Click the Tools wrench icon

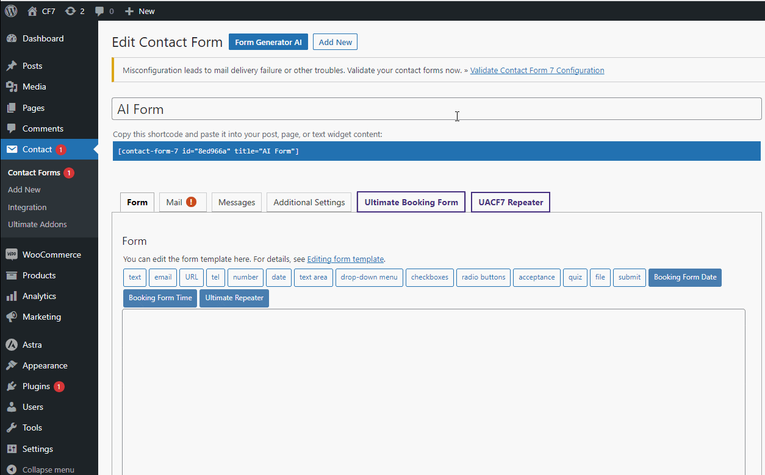point(12,427)
